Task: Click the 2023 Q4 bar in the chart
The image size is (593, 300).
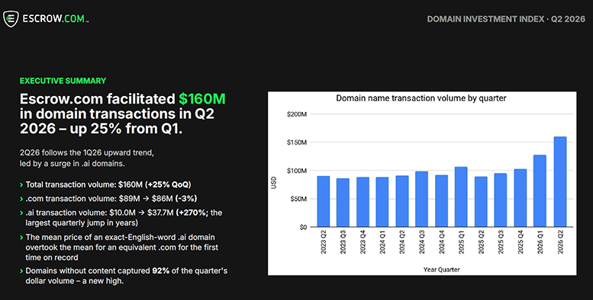Action: click(363, 203)
